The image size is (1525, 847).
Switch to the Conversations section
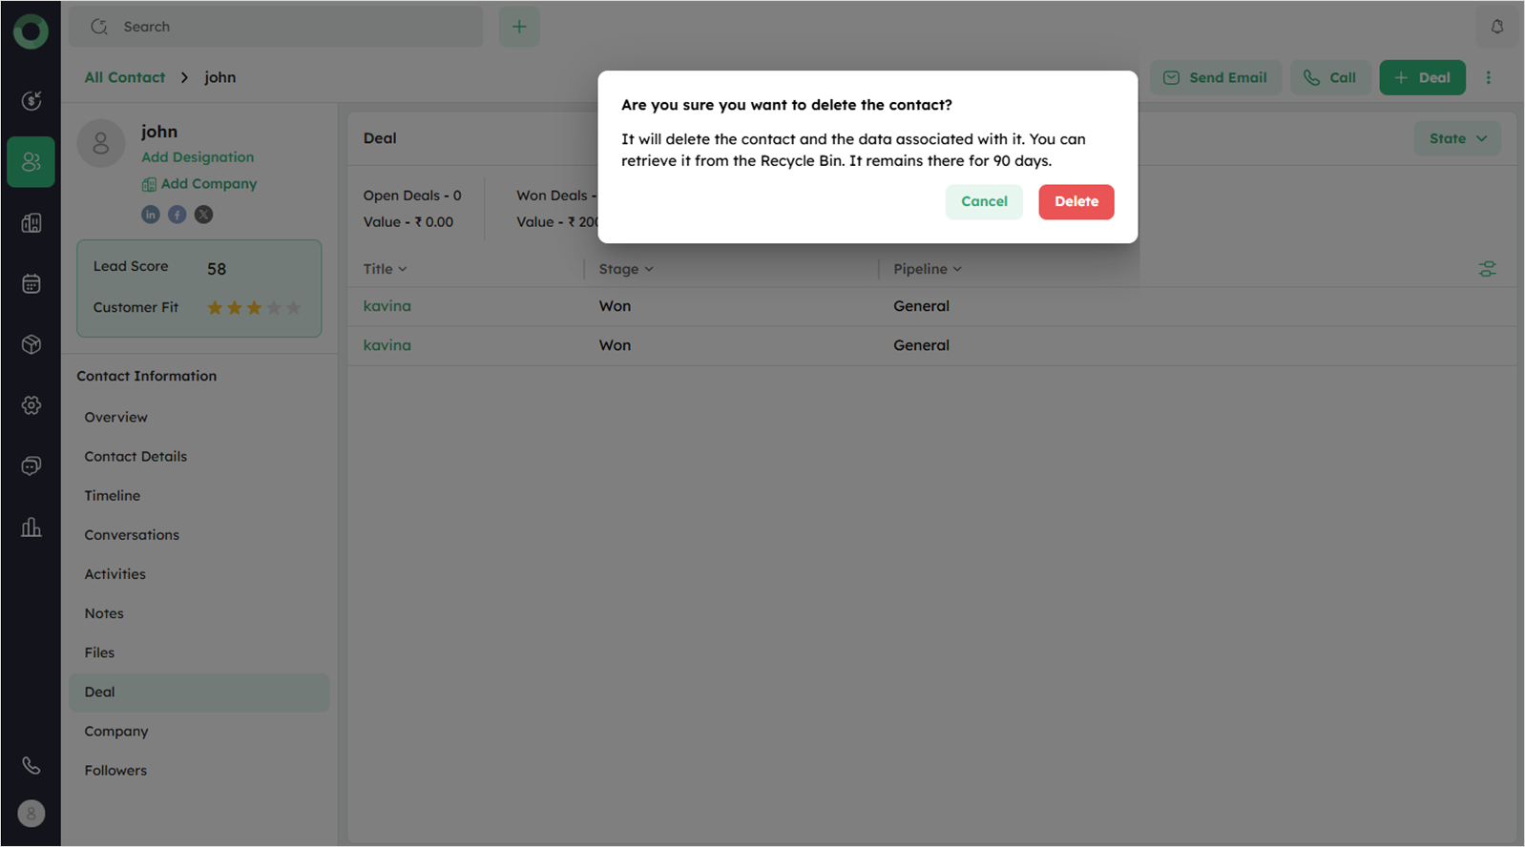click(132, 535)
